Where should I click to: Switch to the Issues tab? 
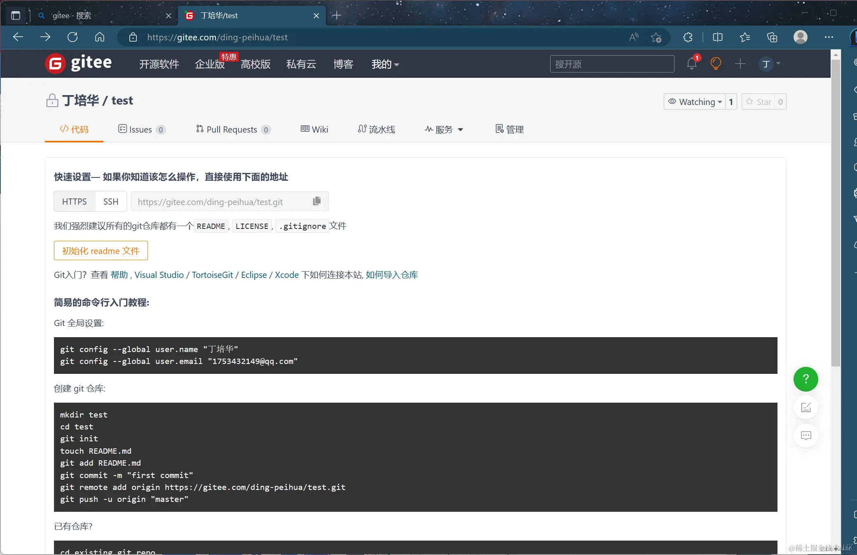[141, 129]
